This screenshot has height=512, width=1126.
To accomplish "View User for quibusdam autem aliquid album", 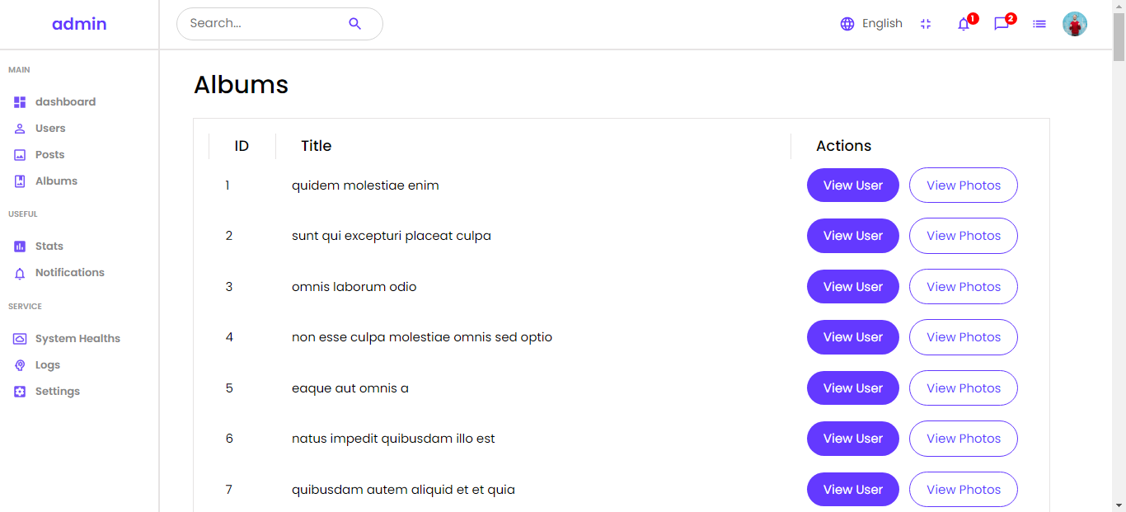I will pos(853,490).
